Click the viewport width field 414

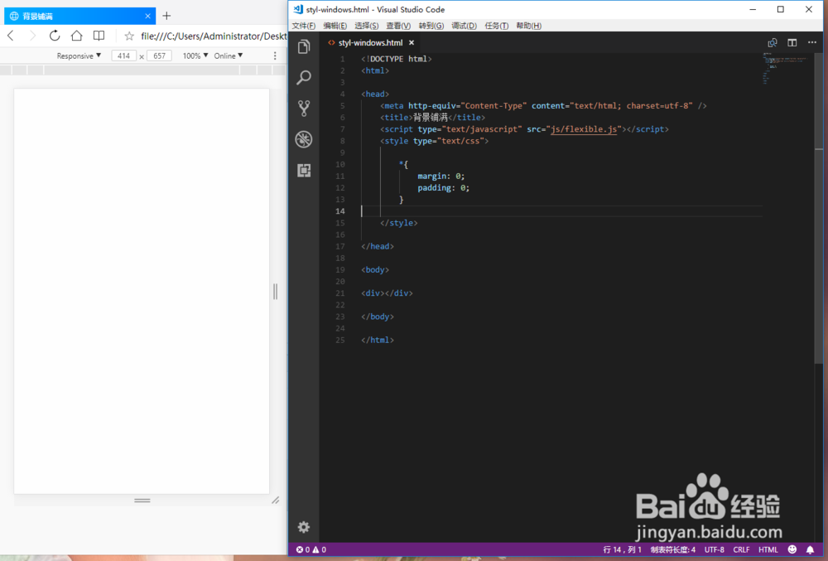click(124, 56)
